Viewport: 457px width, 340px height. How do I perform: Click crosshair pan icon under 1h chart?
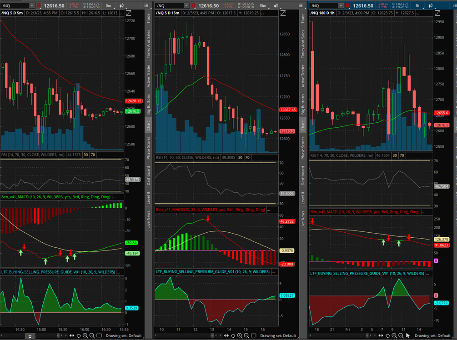point(387,335)
